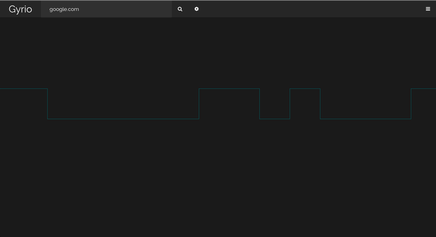Open the hamburger menu
The width and height of the screenshot is (436, 237).
428,9
